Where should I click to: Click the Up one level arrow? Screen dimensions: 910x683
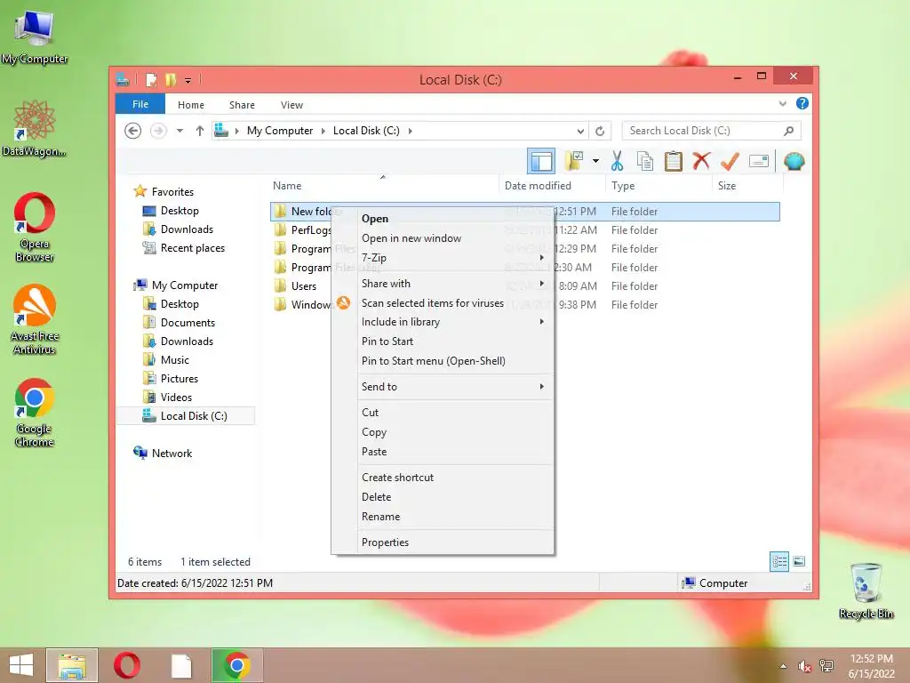pos(200,131)
